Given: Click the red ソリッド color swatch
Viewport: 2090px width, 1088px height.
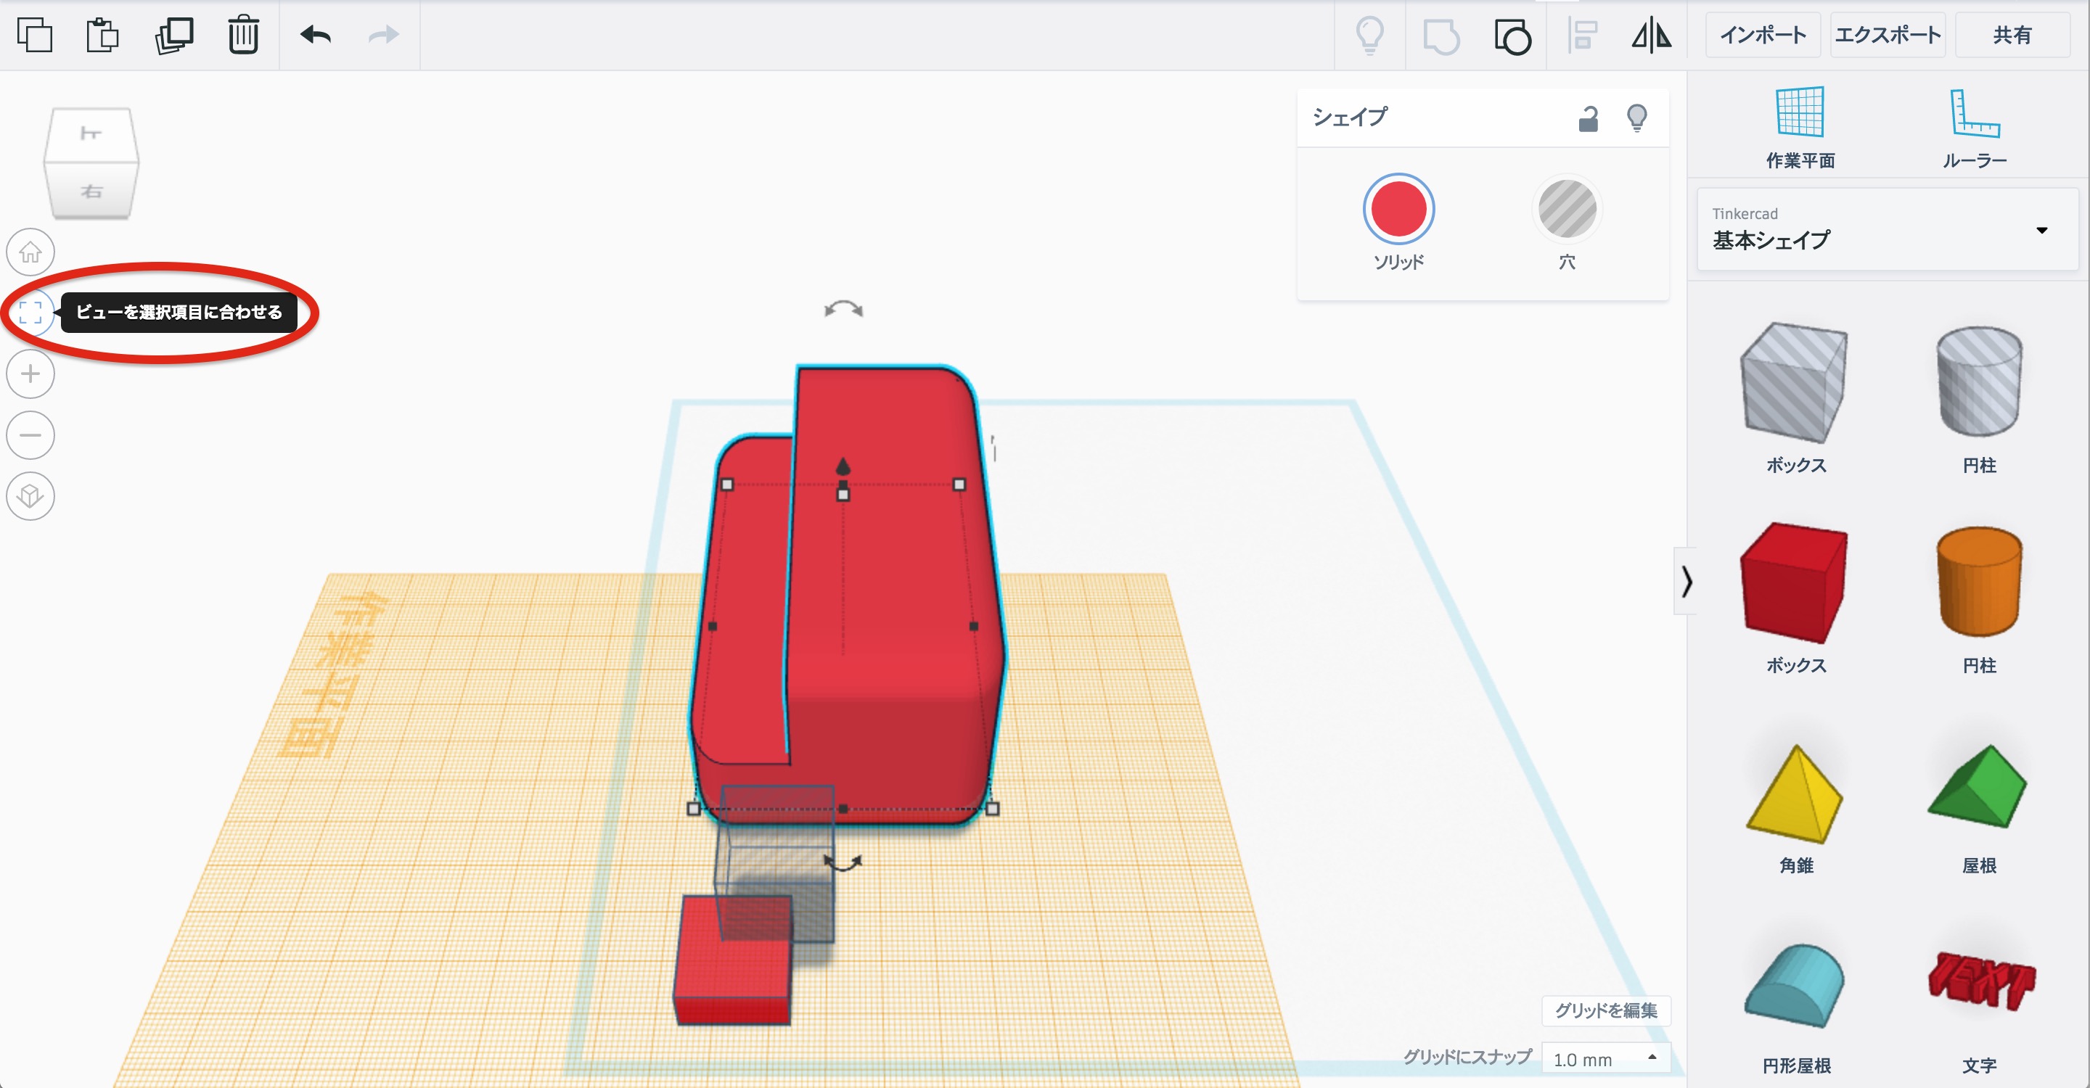Looking at the screenshot, I should pos(1398,210).
